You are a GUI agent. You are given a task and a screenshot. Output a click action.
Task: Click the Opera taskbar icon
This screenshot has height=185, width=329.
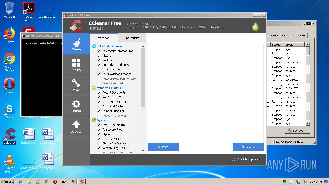pyautogui.click(x=55, y=182)
